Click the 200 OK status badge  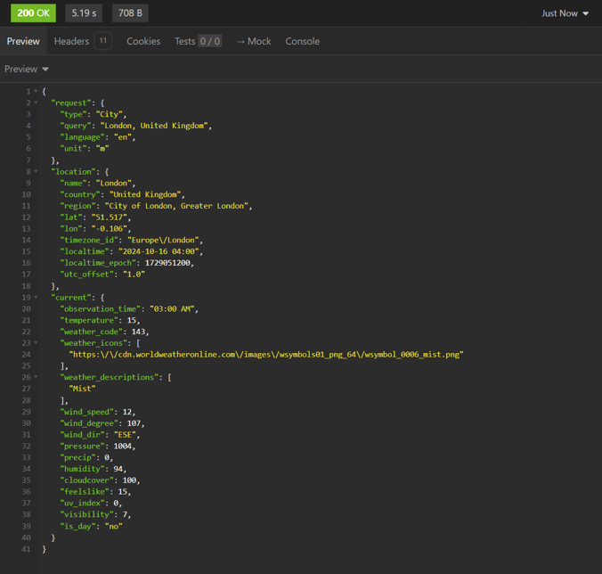pos(34,13)
